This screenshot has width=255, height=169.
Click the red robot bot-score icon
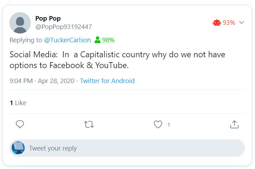click(217, 23)
